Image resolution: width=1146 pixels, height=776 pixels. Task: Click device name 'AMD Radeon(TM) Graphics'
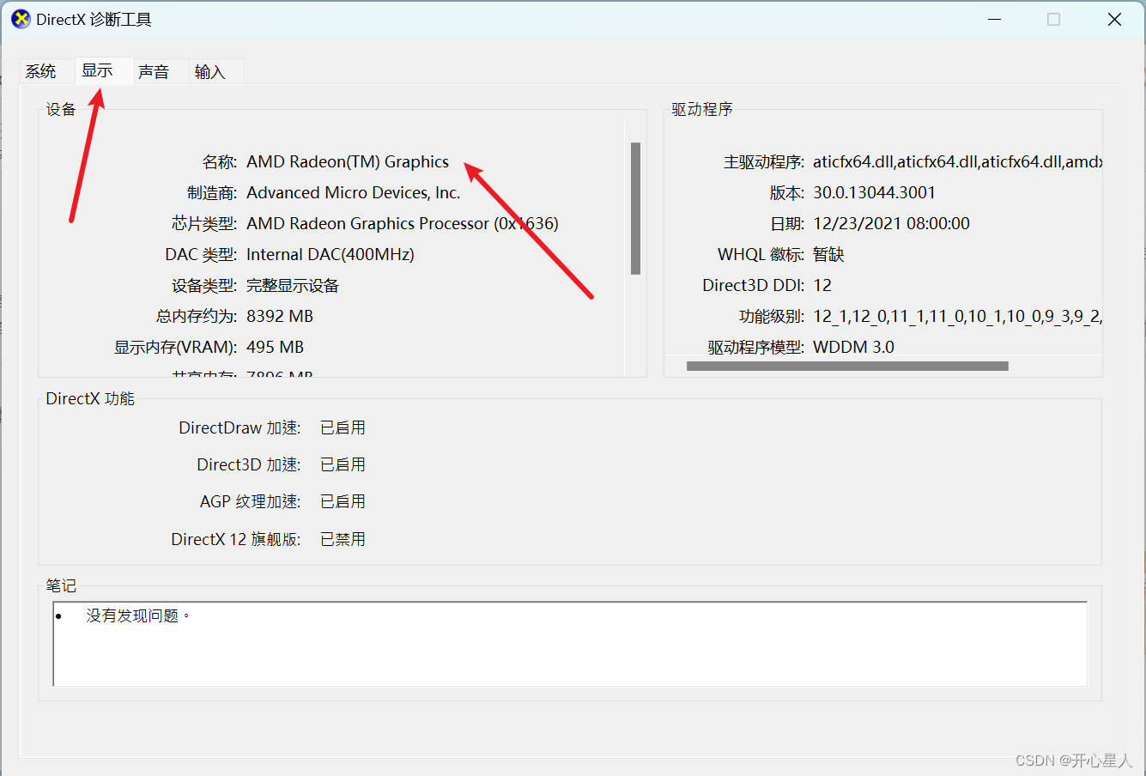point(348,162)
